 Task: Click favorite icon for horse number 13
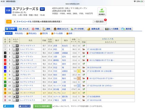[x=84, y=89]
